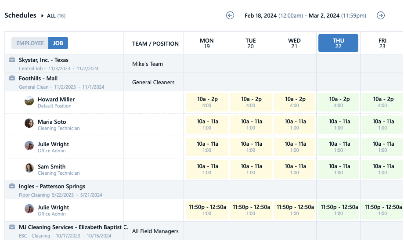Switch schedule view to JOB
Viewport: 404px width, 241px height.
58,43
